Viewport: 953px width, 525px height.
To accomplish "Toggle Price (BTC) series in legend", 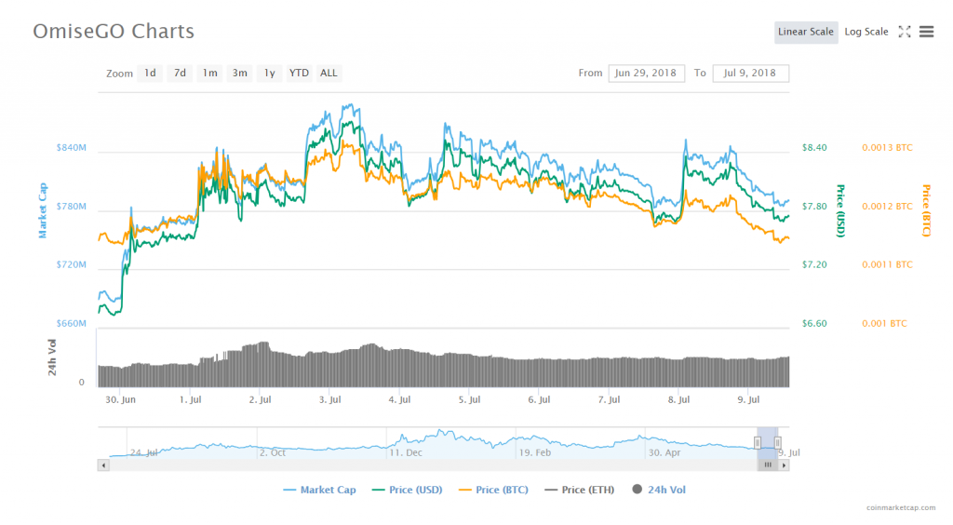I will click(493, 490).
